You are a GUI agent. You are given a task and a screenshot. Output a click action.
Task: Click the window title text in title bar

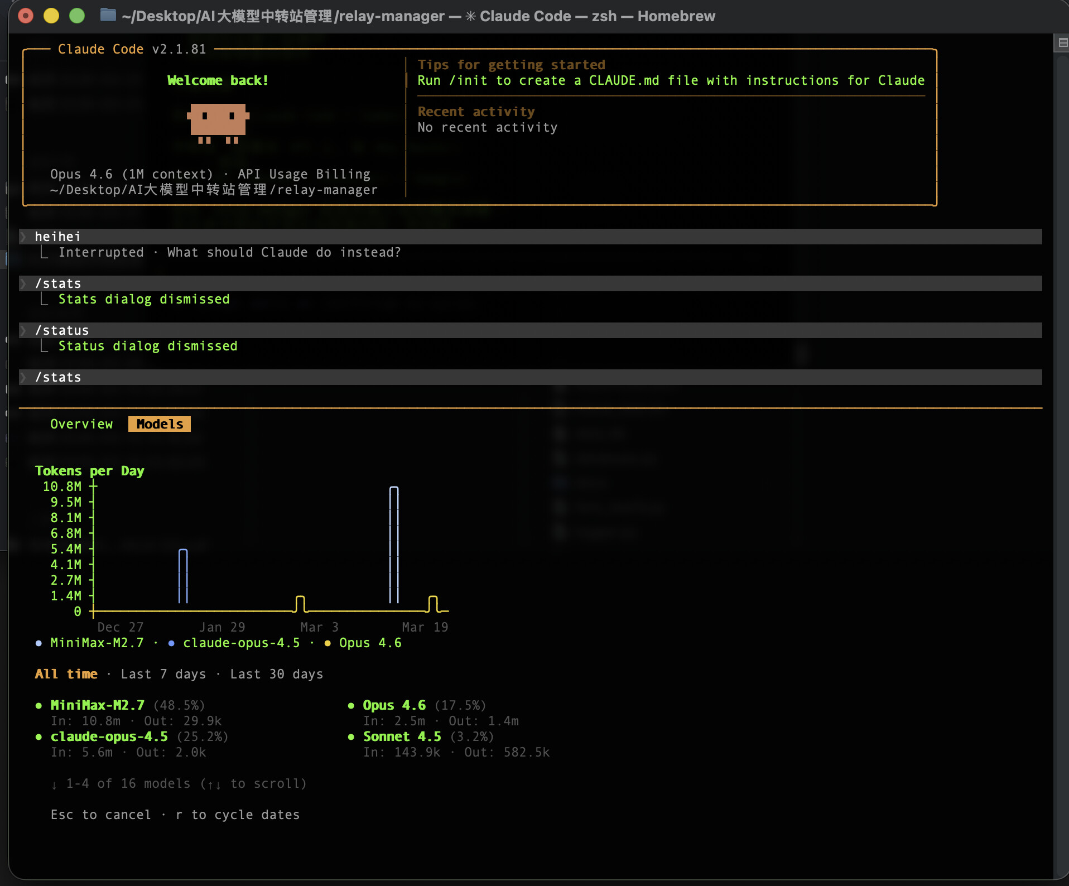coord(418,16)
